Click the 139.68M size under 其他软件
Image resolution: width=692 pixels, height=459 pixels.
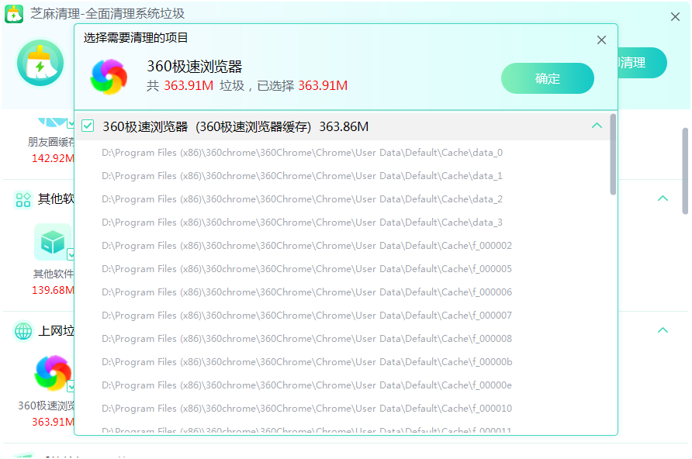click(53, 290)
